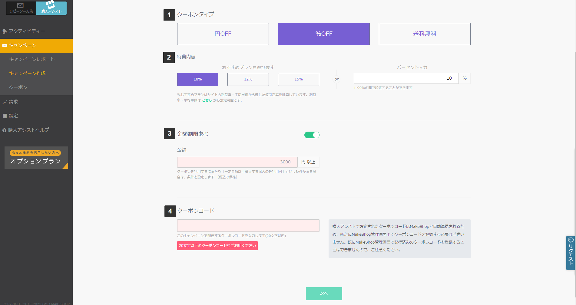This screenshot has height=305, width=576.
Task: Choose %OFF coupon type
Action: (x=324, y=34)
